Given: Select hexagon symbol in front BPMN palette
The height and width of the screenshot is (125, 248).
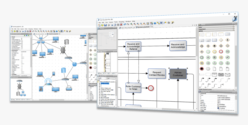Looking at the screenshot, I should (208, 69).
